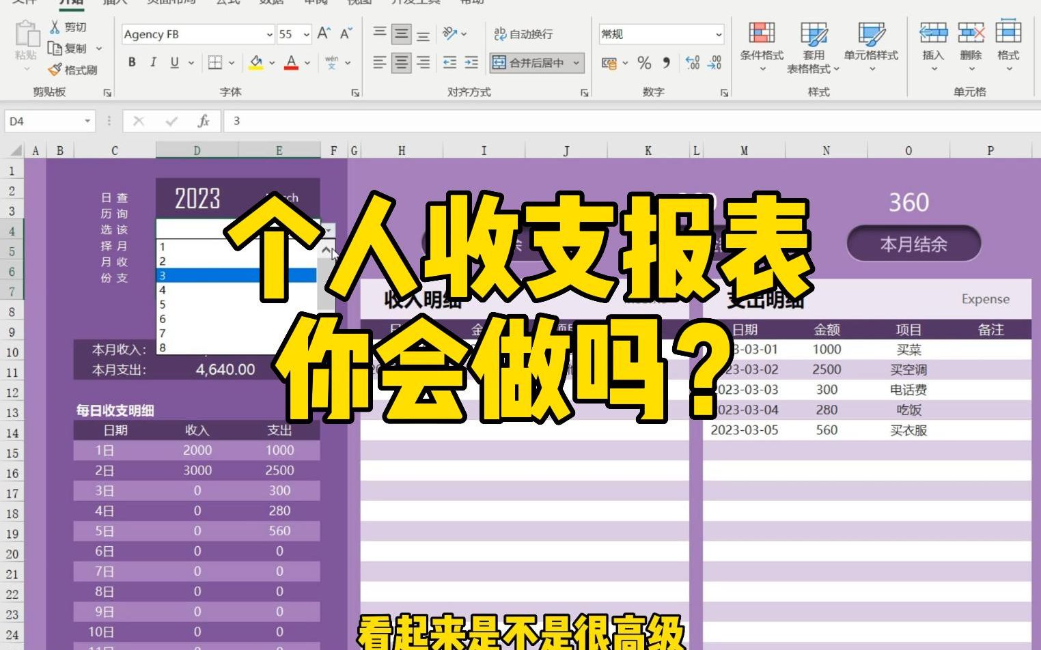Apply cell borders icon

coord(215,62)
